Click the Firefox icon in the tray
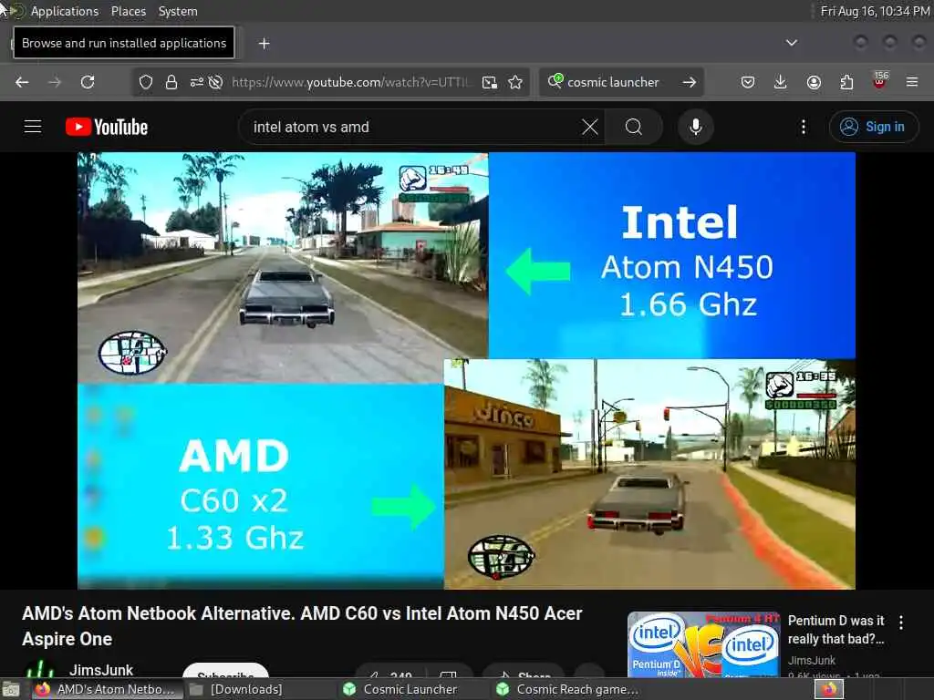 [x=829, y=689]
